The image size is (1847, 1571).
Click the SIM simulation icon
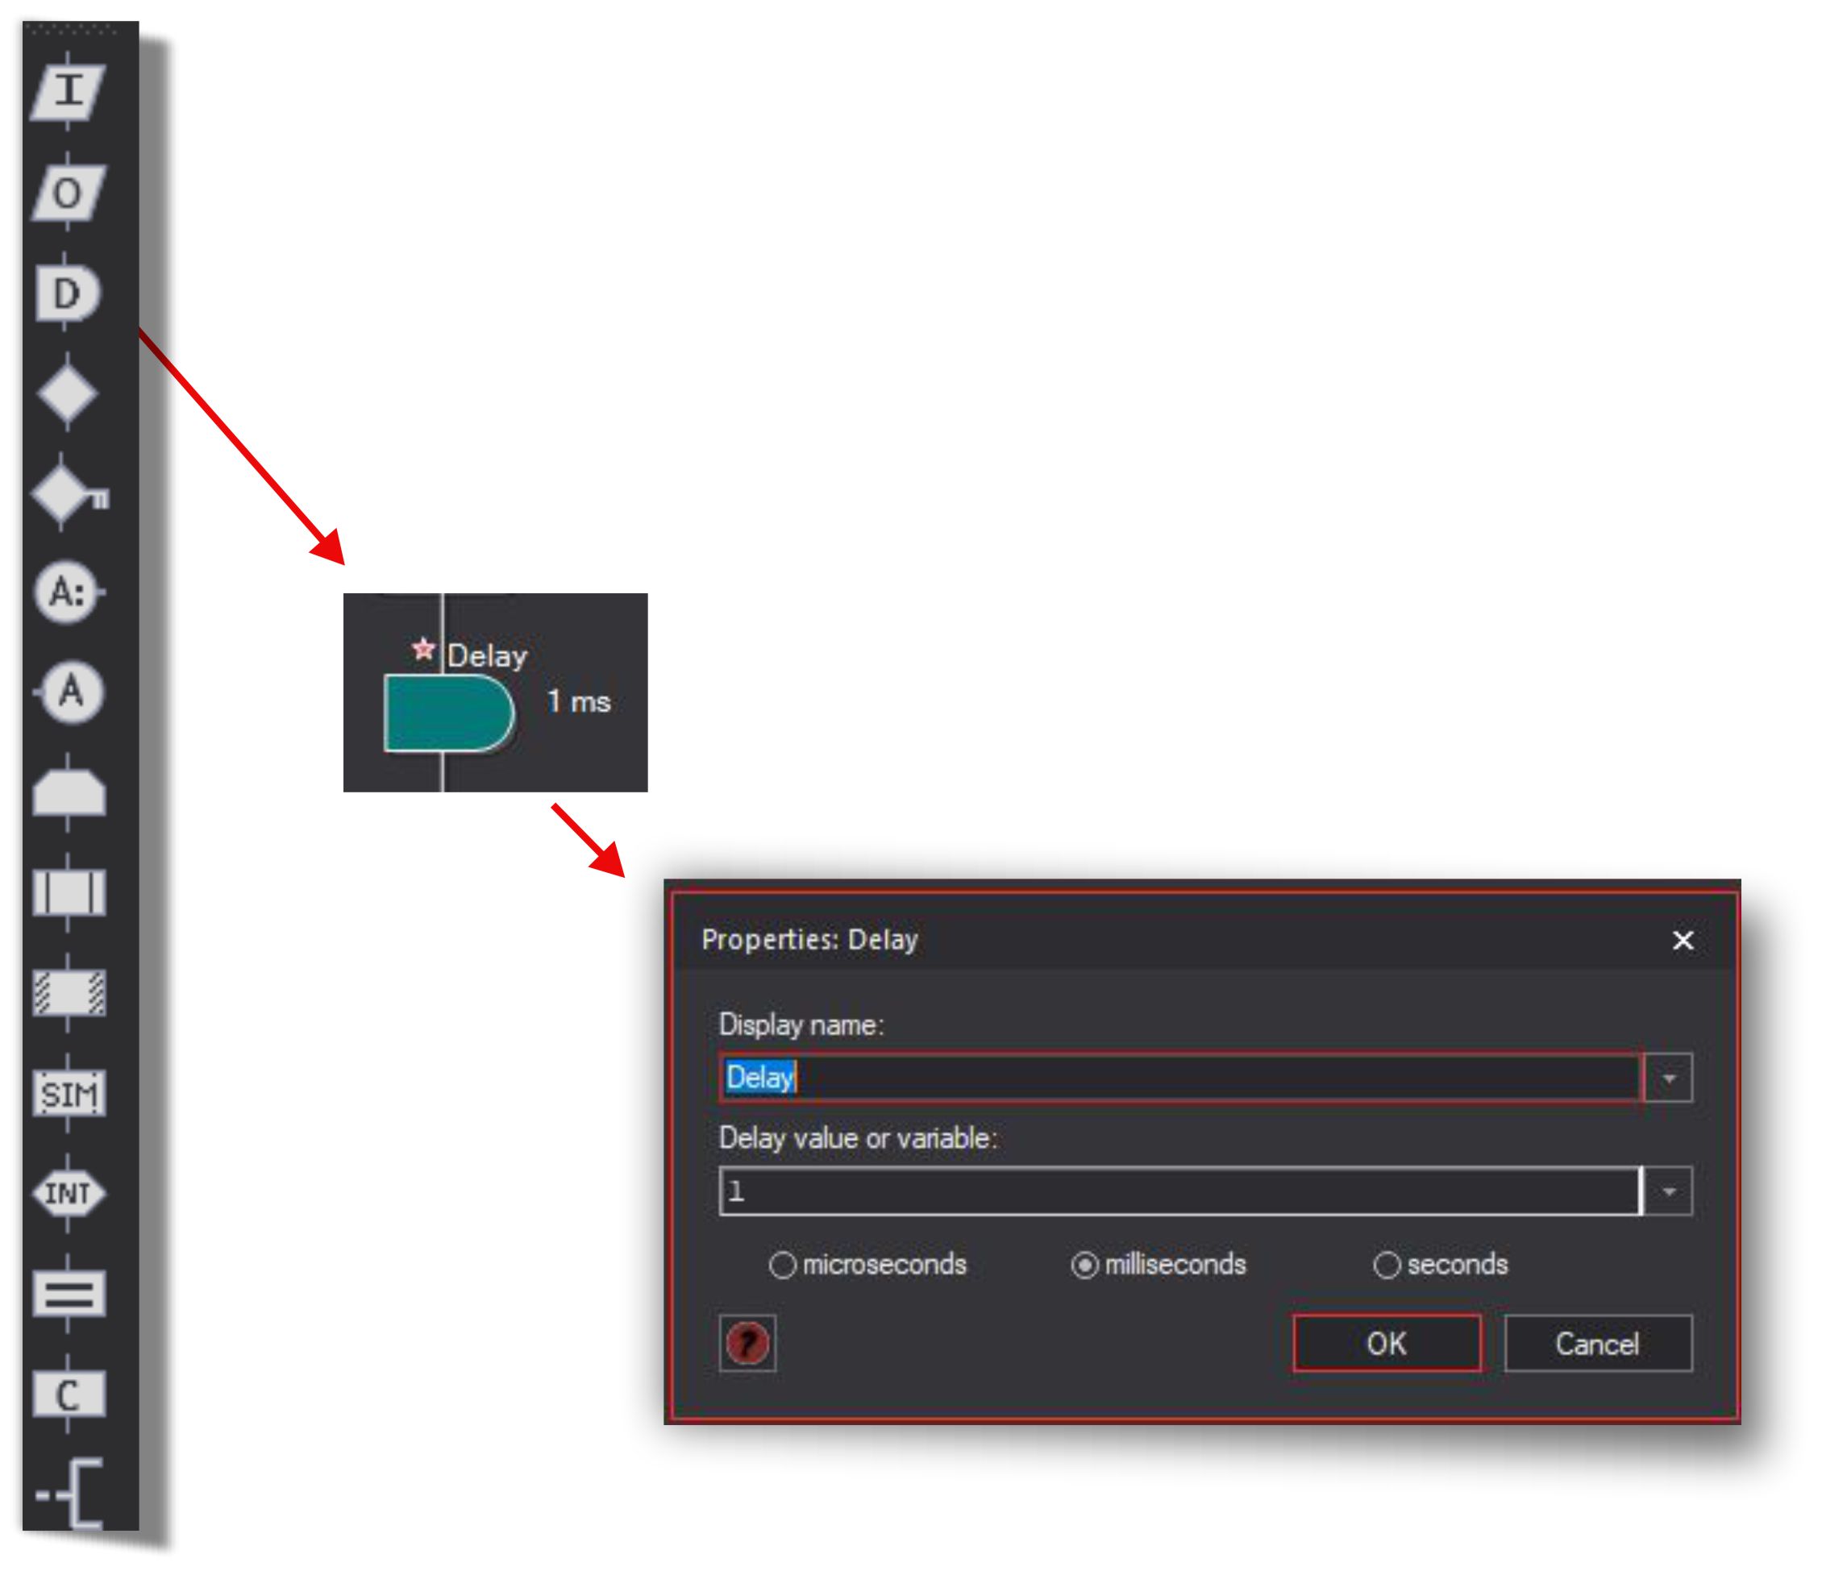click(69, 1092)
